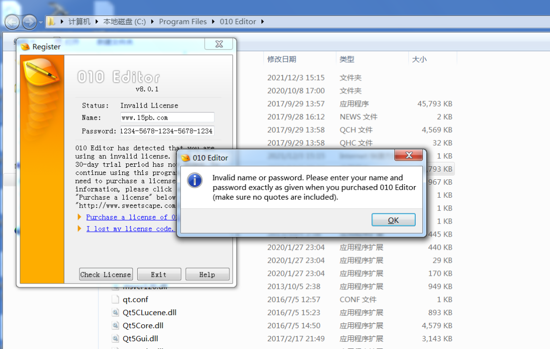
Task: Click the Qt5CLucene.dll file icon
Action: [x=115, y=312]
